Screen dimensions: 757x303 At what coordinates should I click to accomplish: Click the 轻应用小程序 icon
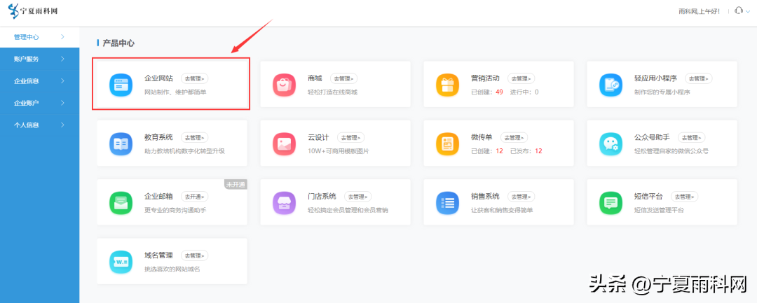coord(609,85)
